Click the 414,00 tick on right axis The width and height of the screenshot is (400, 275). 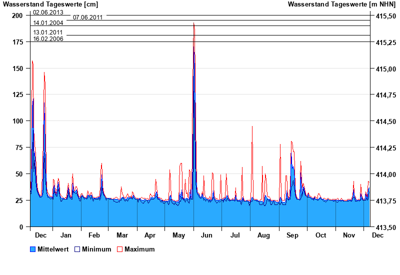[385, 174]
